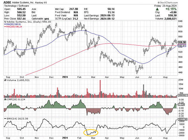This screenshot has width=188, height=140.
Task: Click the Open value 565.45
Action: [21, 9]
